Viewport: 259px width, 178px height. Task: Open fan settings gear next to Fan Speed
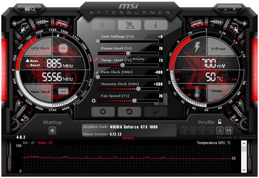pyautogui.click(x=94, y=101)
